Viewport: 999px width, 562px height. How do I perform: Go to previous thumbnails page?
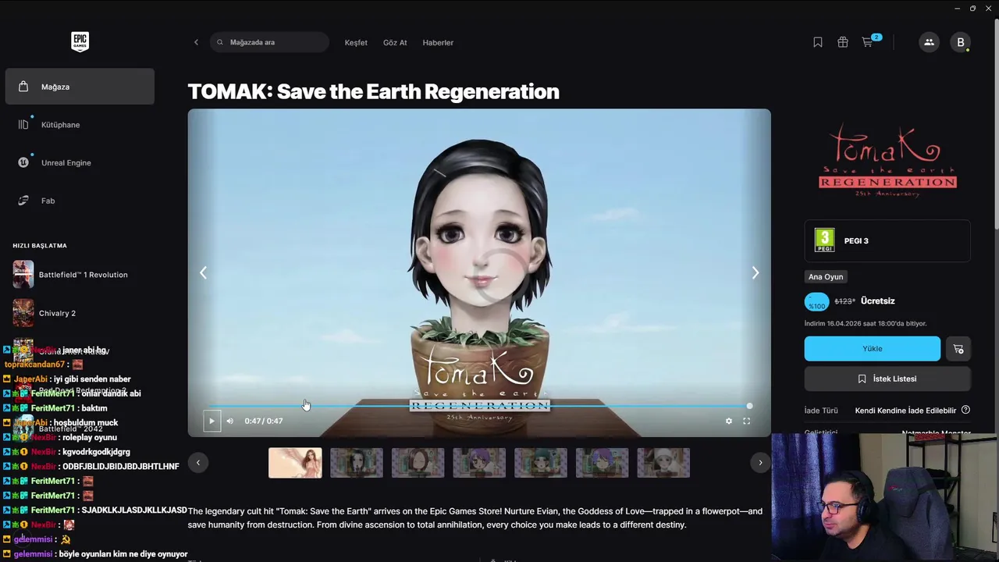tap(198, 463)
